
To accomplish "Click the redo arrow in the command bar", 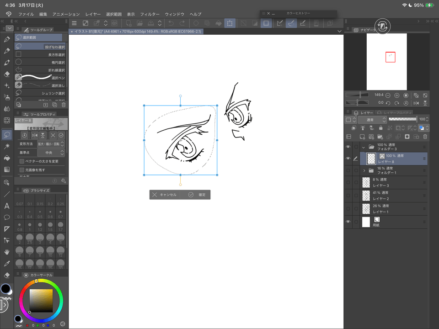I will pyautogui.click(x=182, y=23).
